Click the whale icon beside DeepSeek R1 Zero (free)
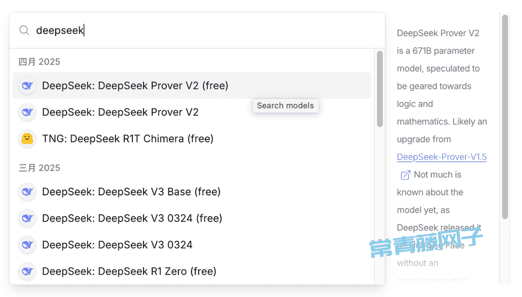The image size is (522, 297). click(27, 271)
